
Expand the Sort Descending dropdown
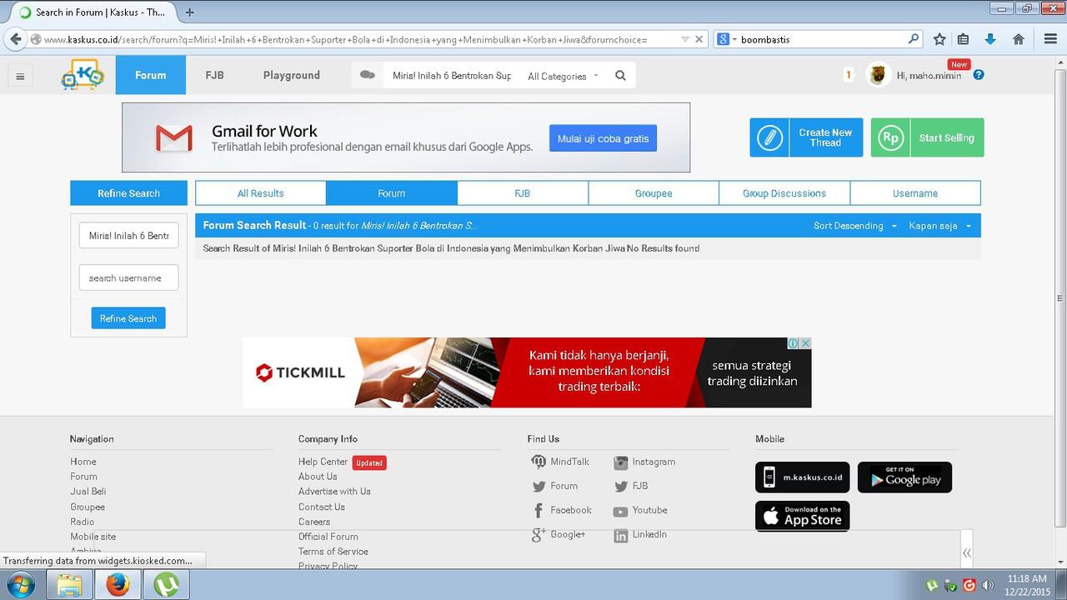[855, 226]
